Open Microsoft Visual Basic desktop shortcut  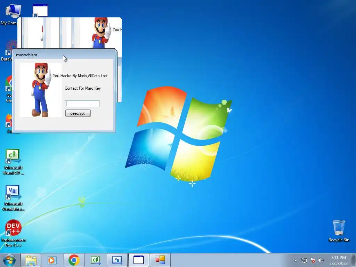click(x=13, y=198)
